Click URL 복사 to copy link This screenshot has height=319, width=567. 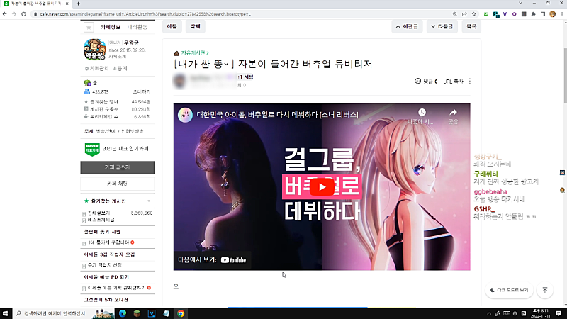point(453,82)
